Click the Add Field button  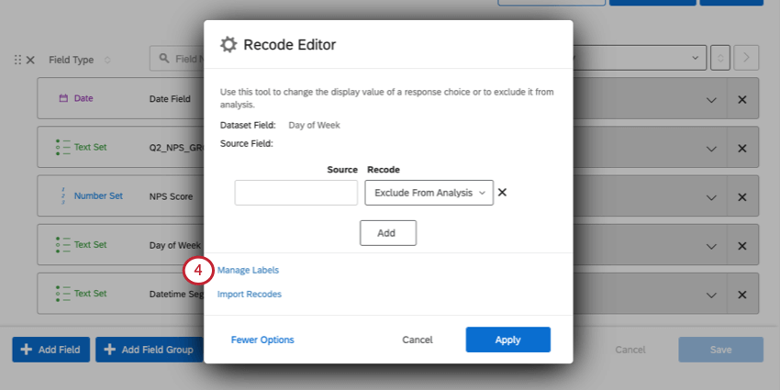click(51, 350)
